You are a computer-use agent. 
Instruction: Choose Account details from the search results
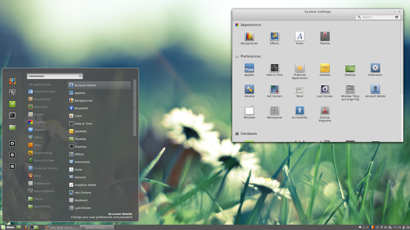(x=85, y=85)
